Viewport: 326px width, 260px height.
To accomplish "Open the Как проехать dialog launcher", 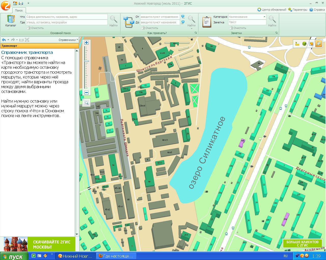I will (x=196, y=33).
